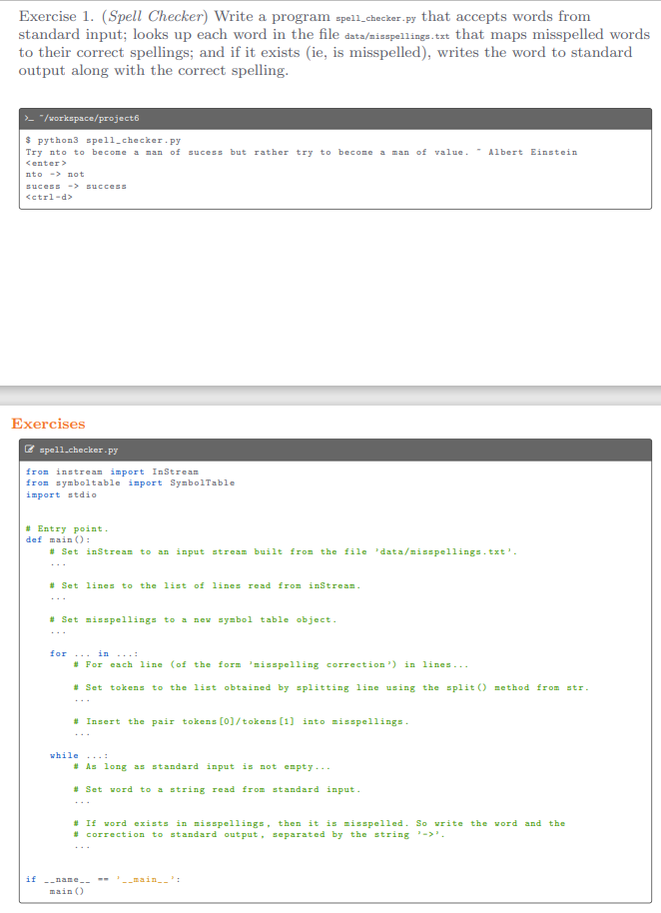The height and width of the screenshot is (913, 661).
Task: Click the '# Set word to a string' comment
Action: pos(217,789)
